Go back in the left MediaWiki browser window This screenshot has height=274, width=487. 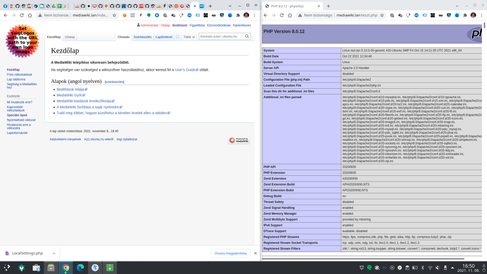[5, 15]
